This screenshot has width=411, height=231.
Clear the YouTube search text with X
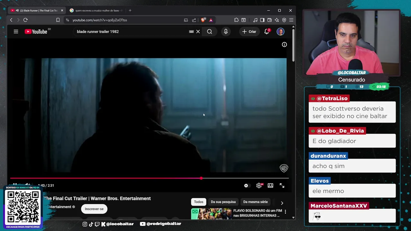pos(198,31)
